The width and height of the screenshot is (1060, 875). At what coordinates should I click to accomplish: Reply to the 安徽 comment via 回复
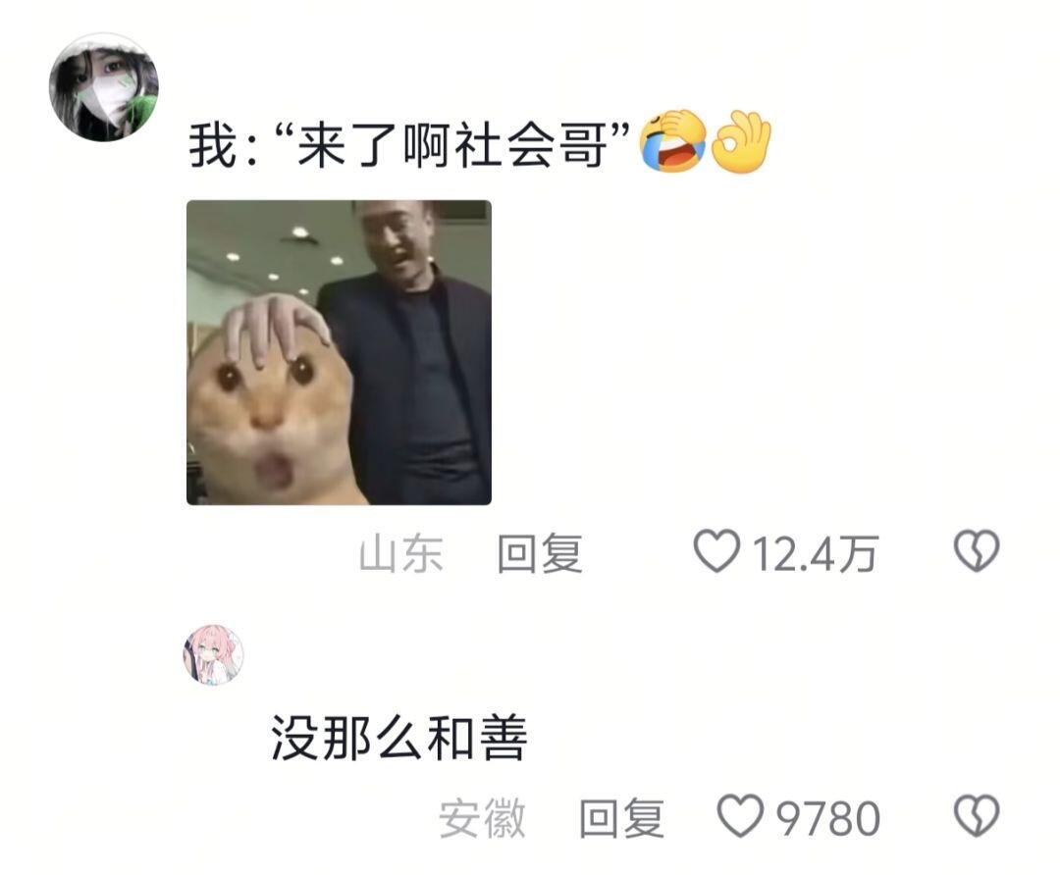621,818
